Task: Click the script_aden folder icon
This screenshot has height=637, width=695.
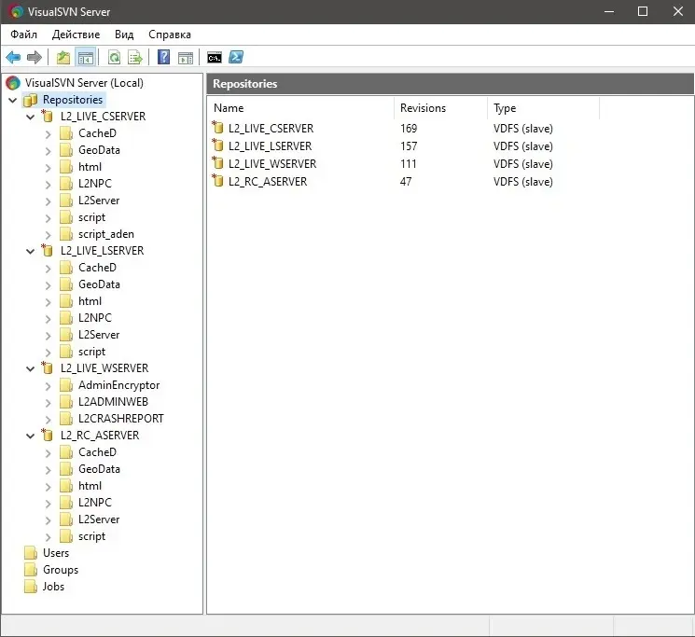Action: tap(66, 234)
